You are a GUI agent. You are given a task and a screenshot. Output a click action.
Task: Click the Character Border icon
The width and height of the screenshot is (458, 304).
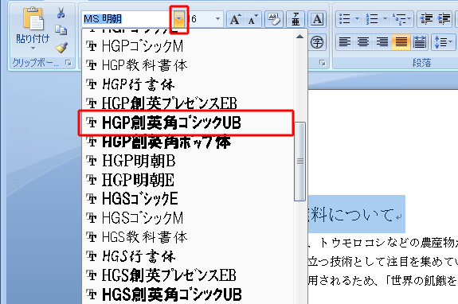tap(317, 19)
